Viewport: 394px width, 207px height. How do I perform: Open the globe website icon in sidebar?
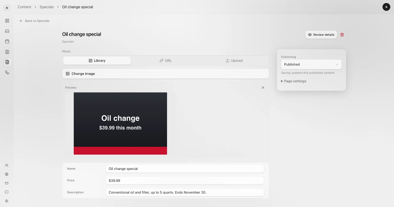pos(7,174)
